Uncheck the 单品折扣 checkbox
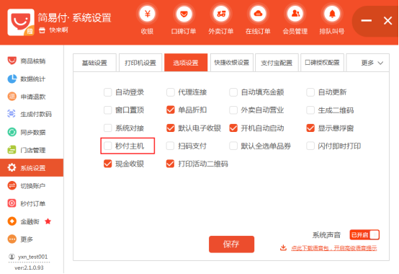399x274 pixels. (170, 110)
